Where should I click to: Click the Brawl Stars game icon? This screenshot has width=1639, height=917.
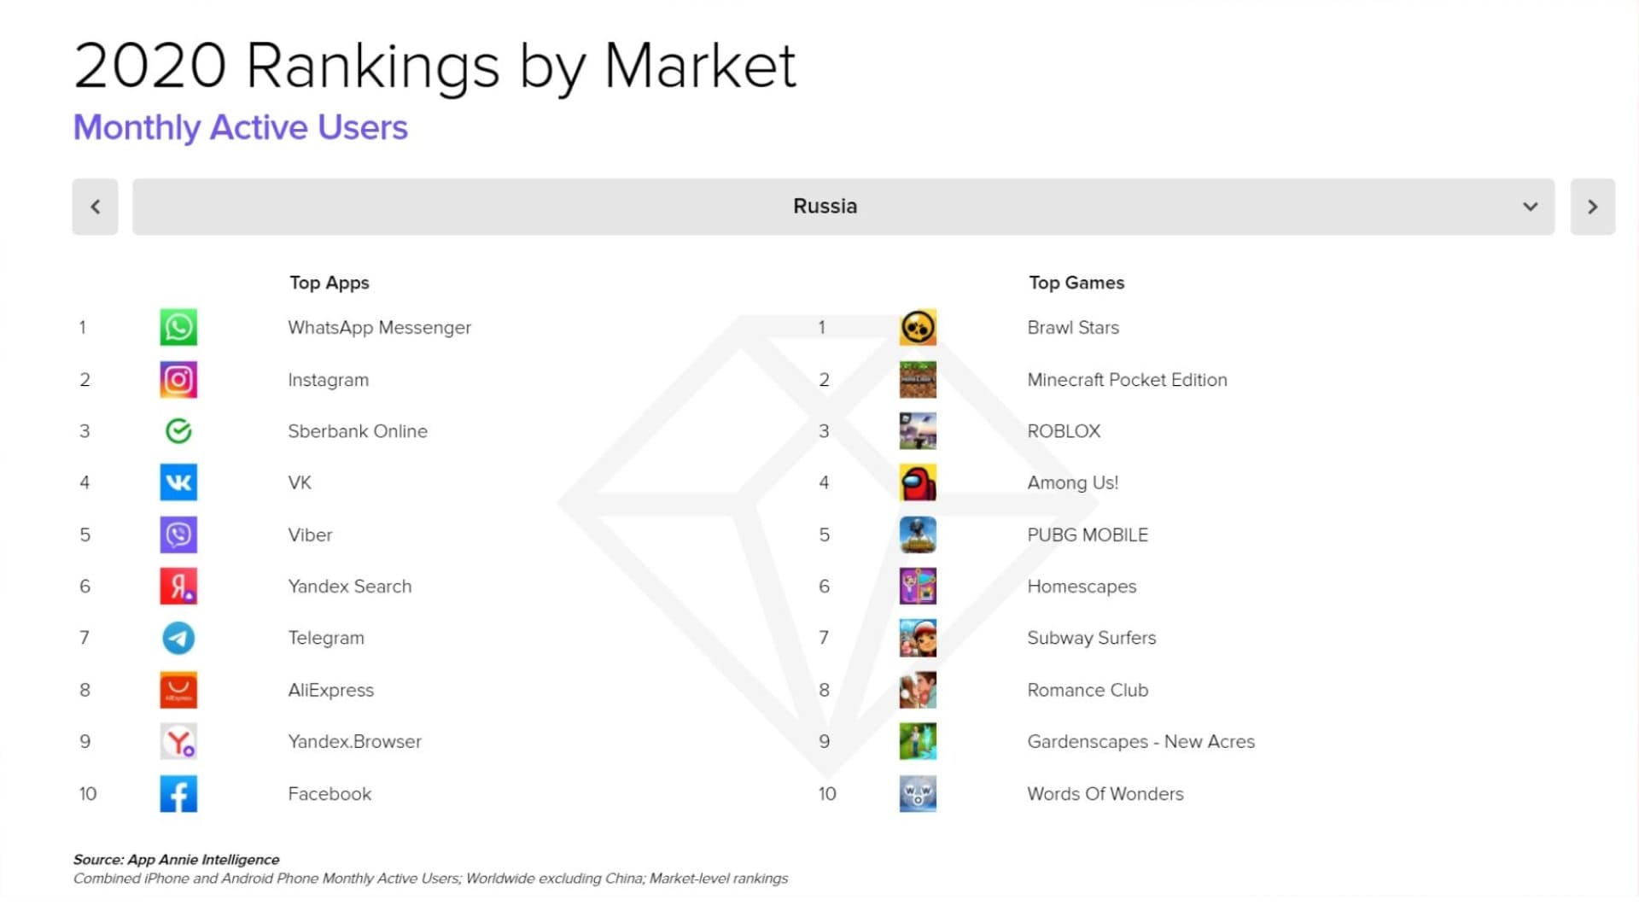click(x=918, y=327)
